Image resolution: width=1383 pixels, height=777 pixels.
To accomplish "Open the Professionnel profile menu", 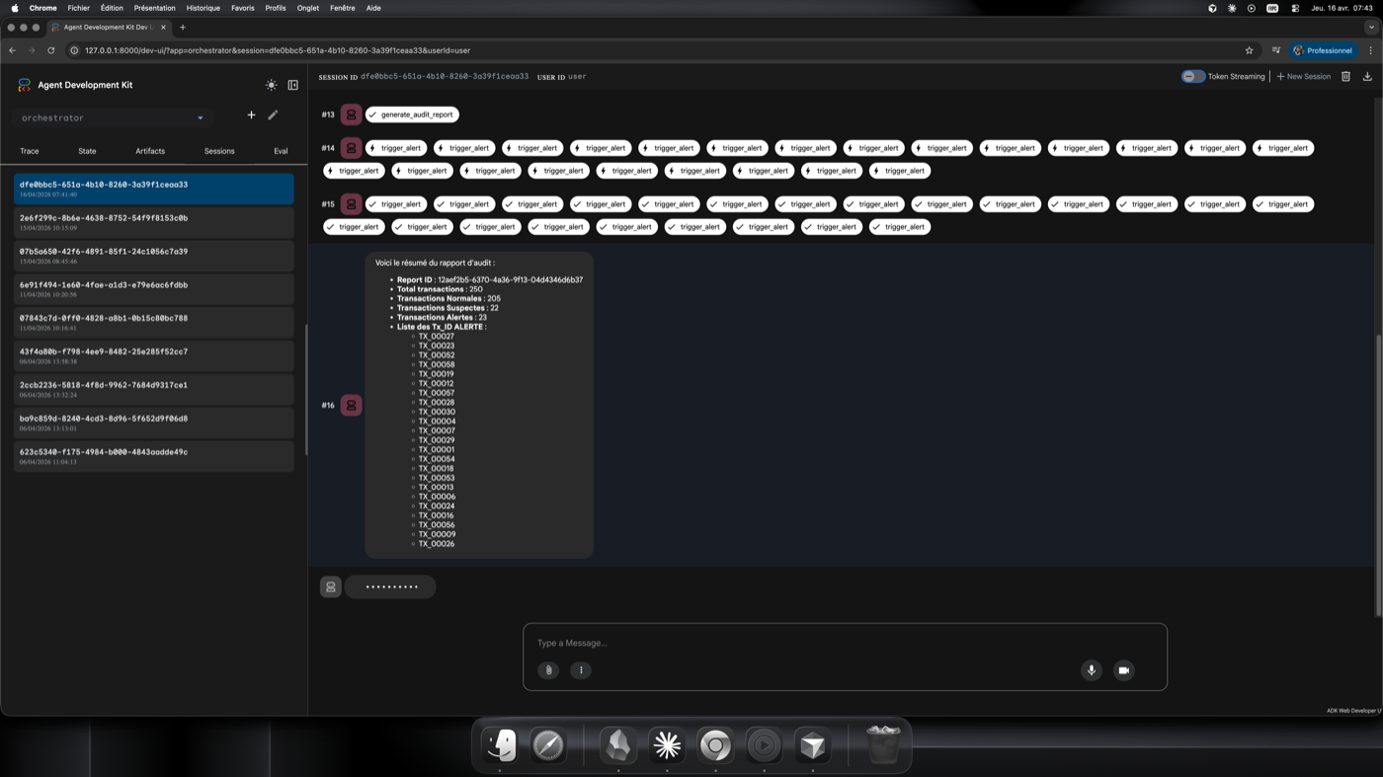I will pyautogui.click(x=1323, y=50).
